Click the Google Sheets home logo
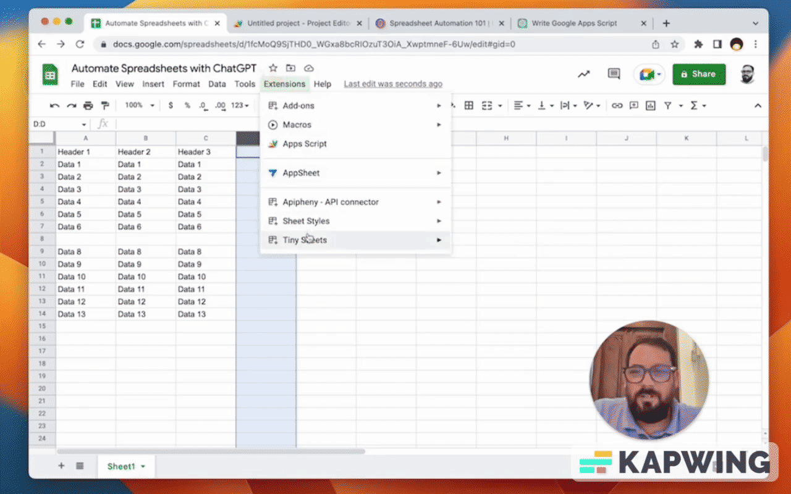Screen dimensions: 791x494 coord(50,75)
